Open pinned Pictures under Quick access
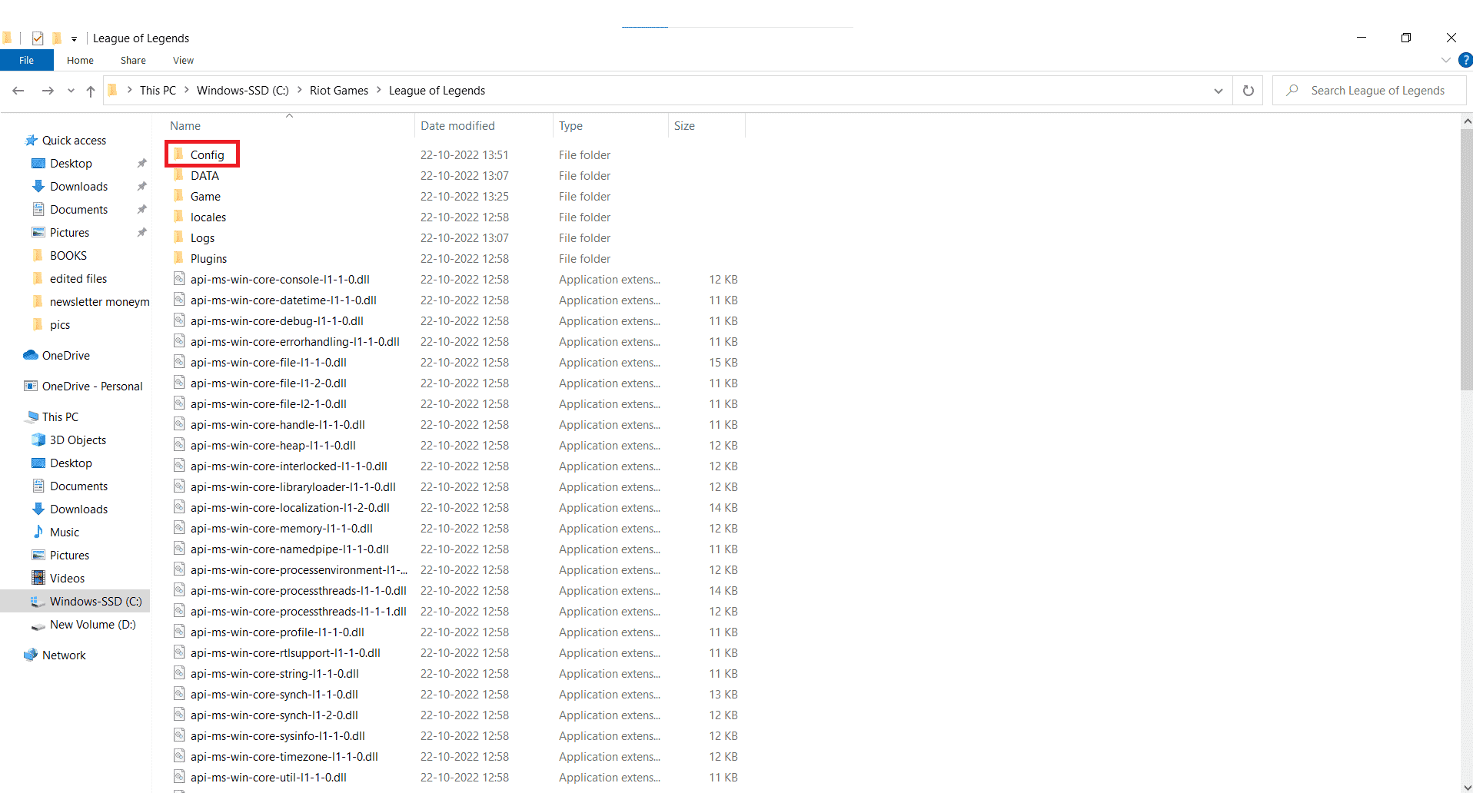 (x=69, y=233)
